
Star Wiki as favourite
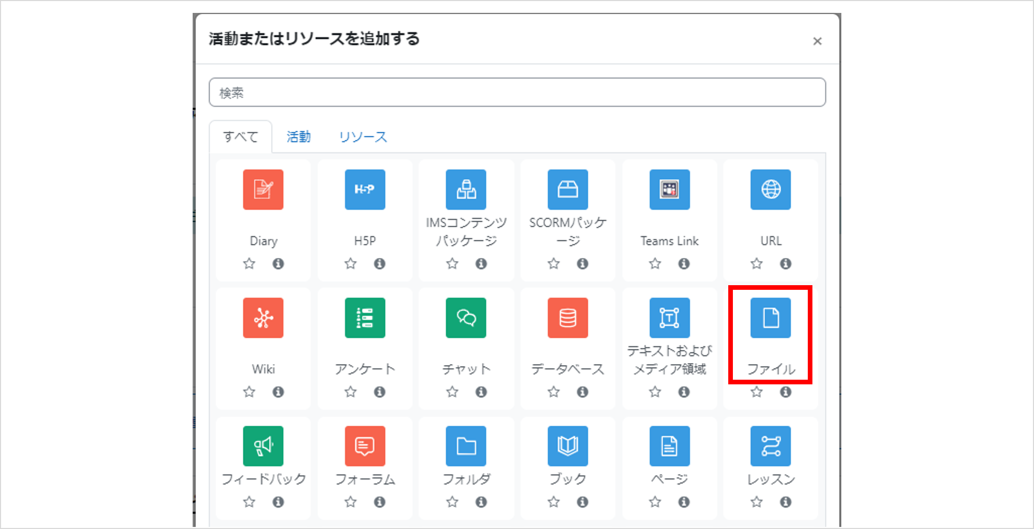pyautogui.click(x=249, y=392)
